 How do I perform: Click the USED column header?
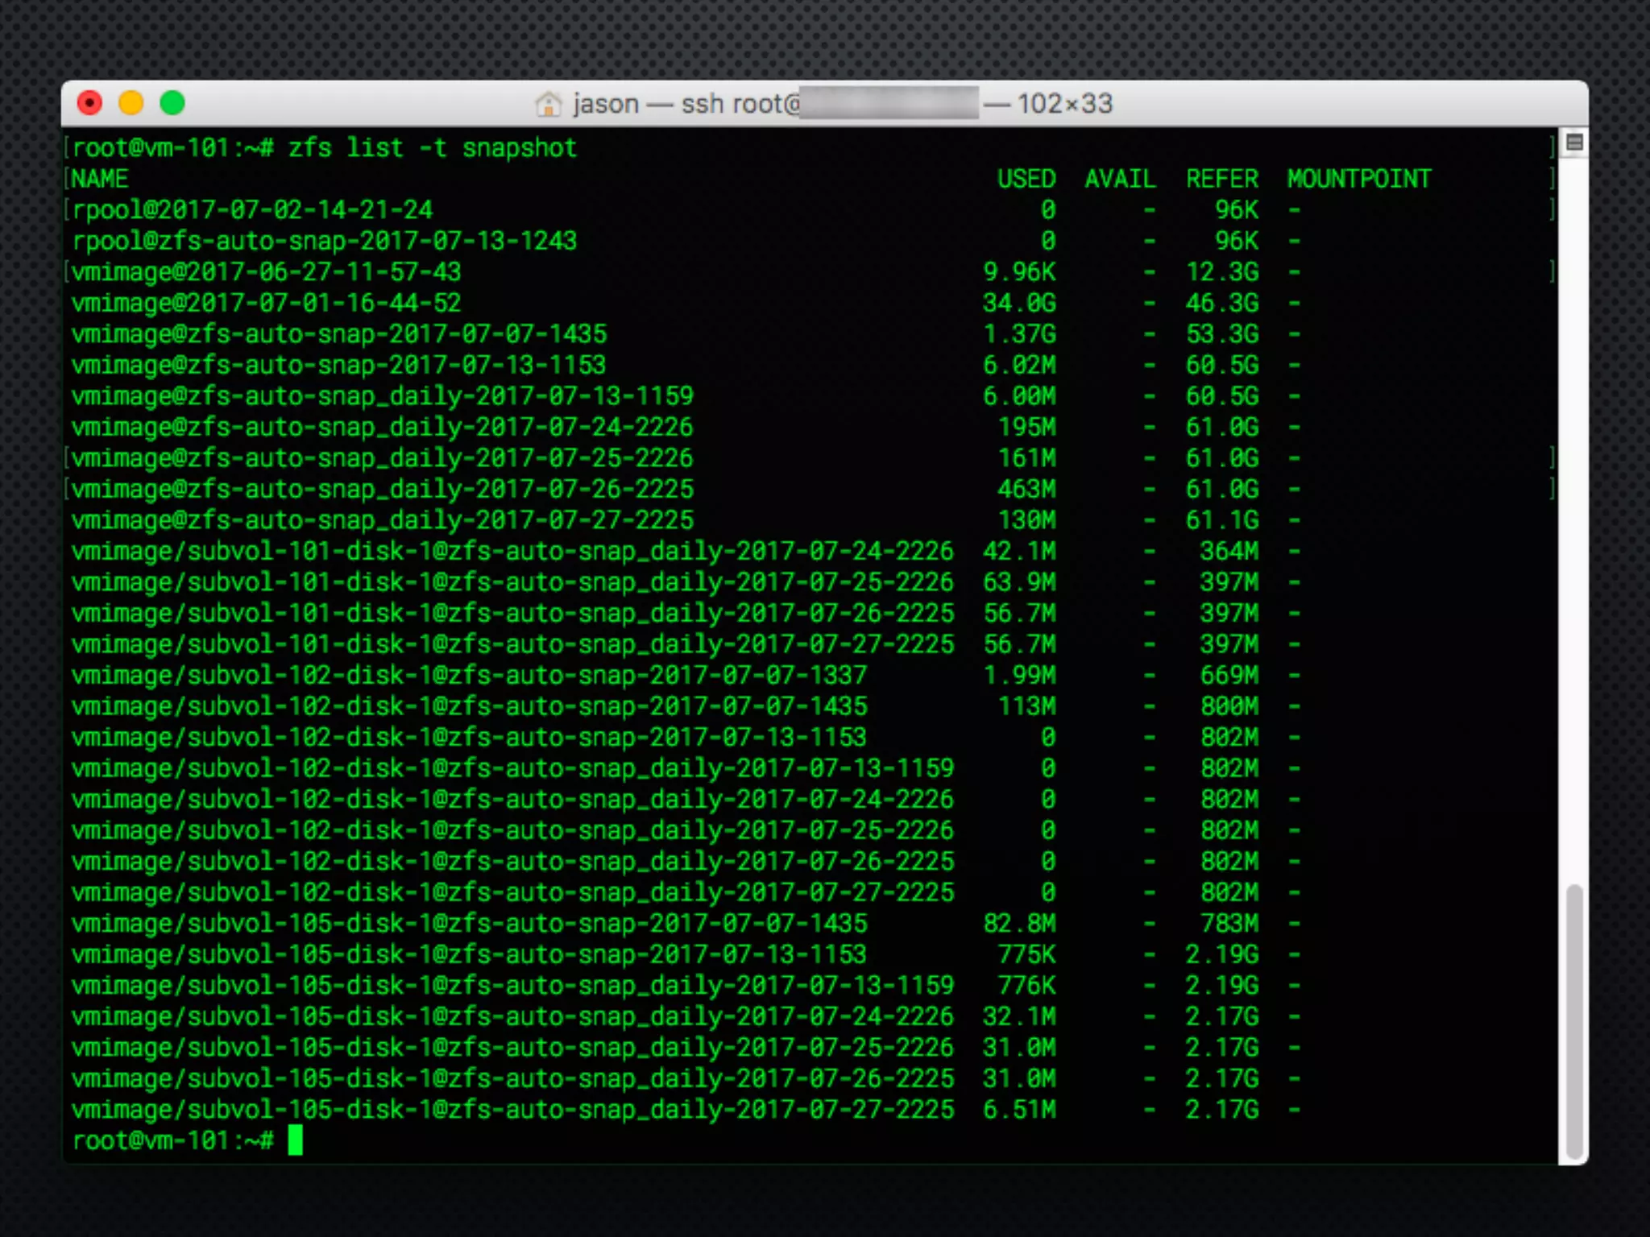[x=1026, y=179]
